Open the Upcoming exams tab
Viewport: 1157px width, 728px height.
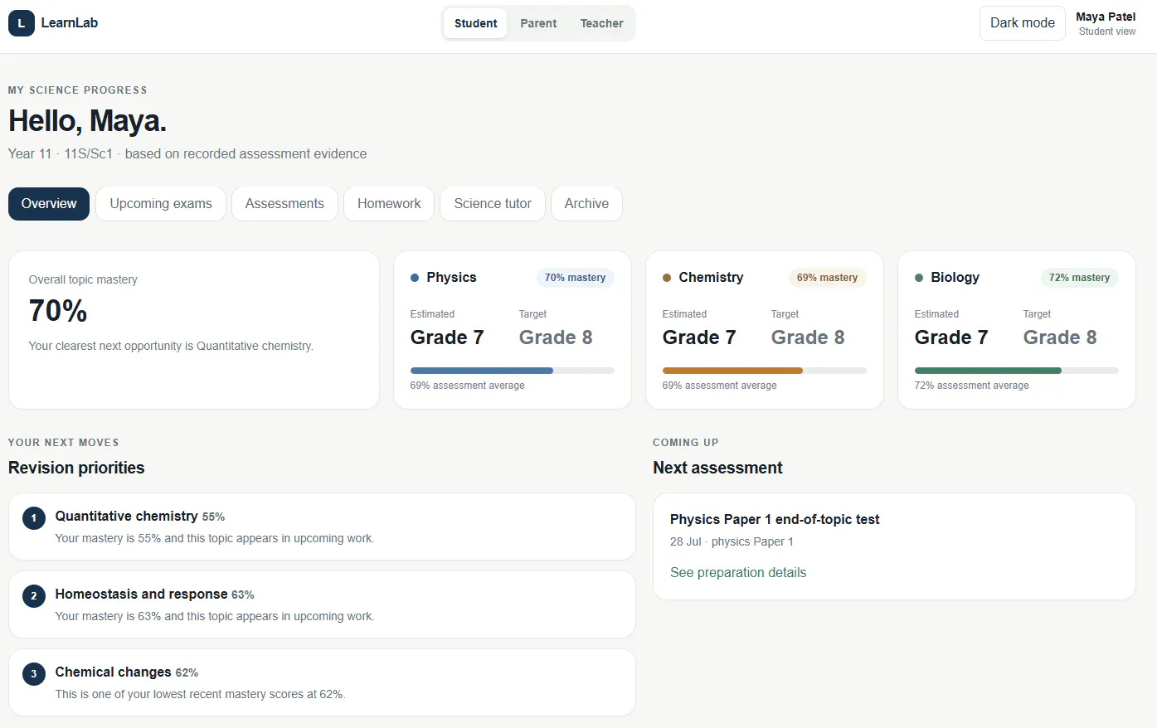[161, 204]
